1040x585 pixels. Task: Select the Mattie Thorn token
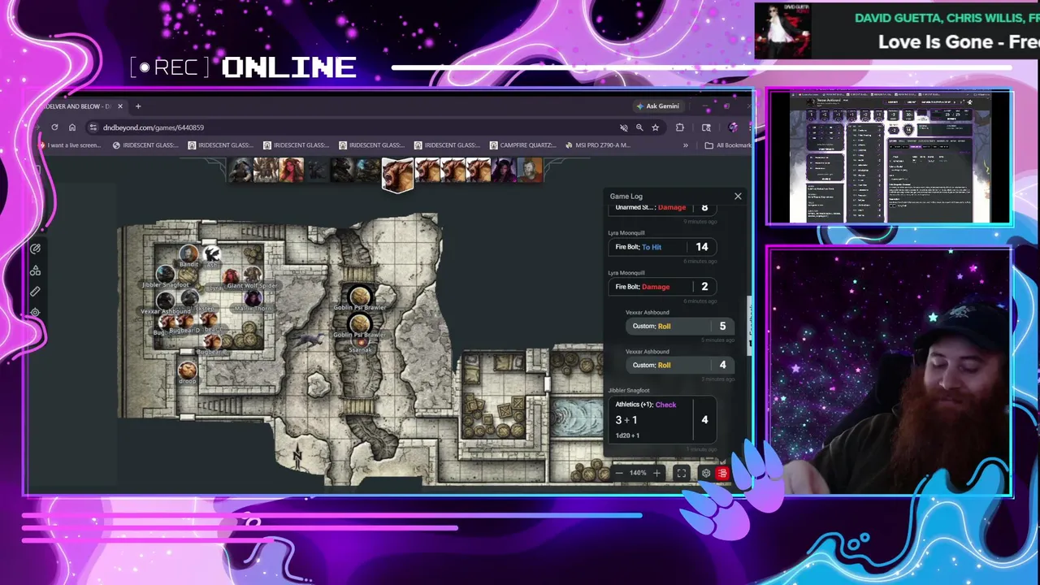[253, 298]
